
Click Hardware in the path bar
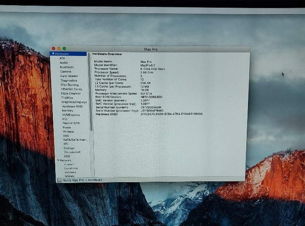click(x=95, y=180)
